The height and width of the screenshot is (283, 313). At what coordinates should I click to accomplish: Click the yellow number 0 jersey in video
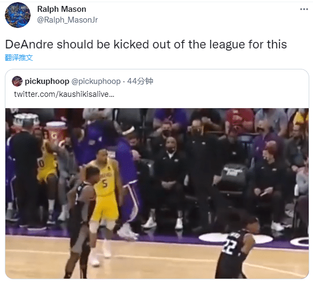pos(46,164)
